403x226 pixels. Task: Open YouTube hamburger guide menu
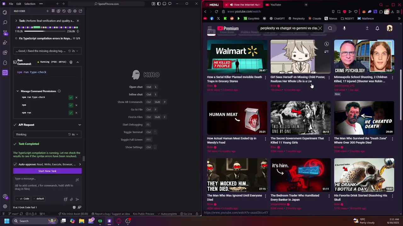click(210, 28)
